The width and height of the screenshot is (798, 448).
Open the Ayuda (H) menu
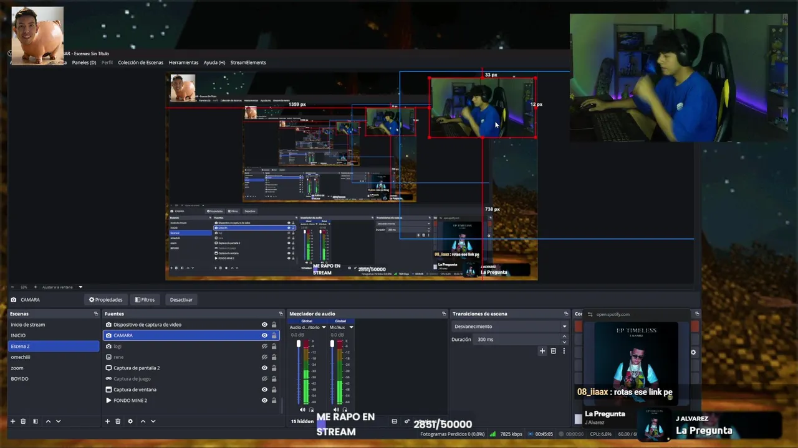(x=214, y=62)
